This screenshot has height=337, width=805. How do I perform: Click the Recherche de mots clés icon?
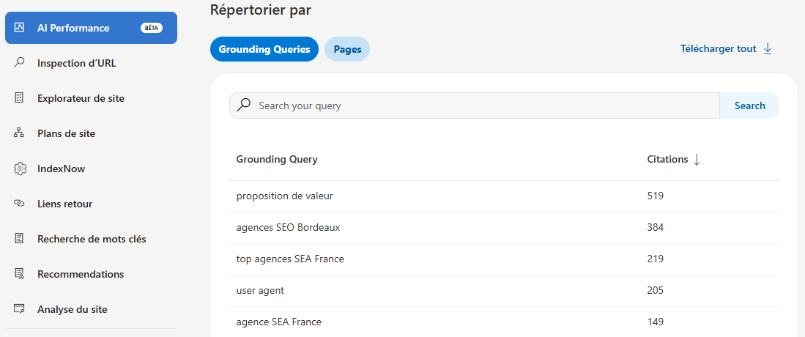[x=20, y=239]
